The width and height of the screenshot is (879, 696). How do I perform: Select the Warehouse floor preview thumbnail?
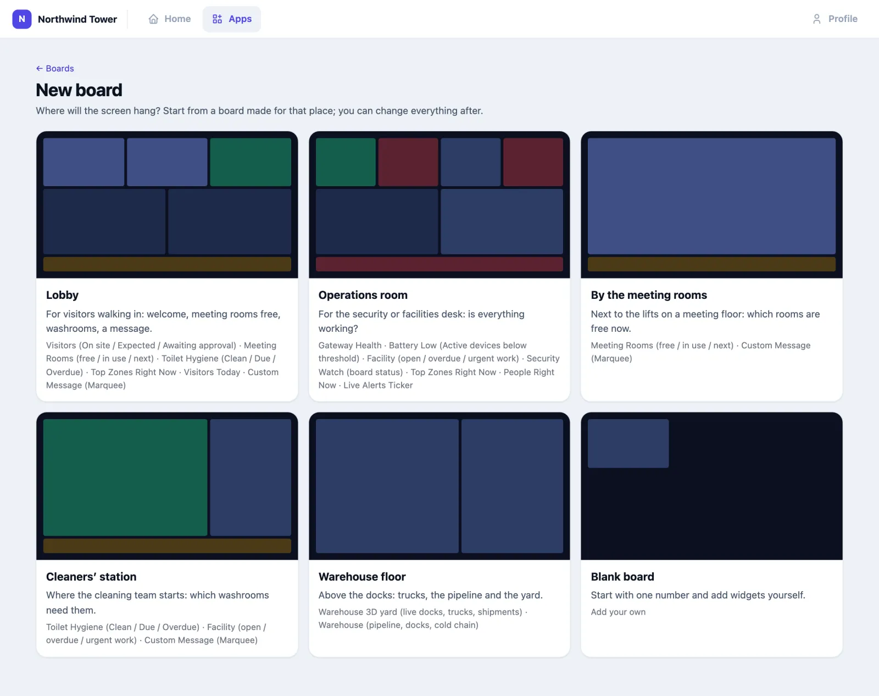pos(439,486)
